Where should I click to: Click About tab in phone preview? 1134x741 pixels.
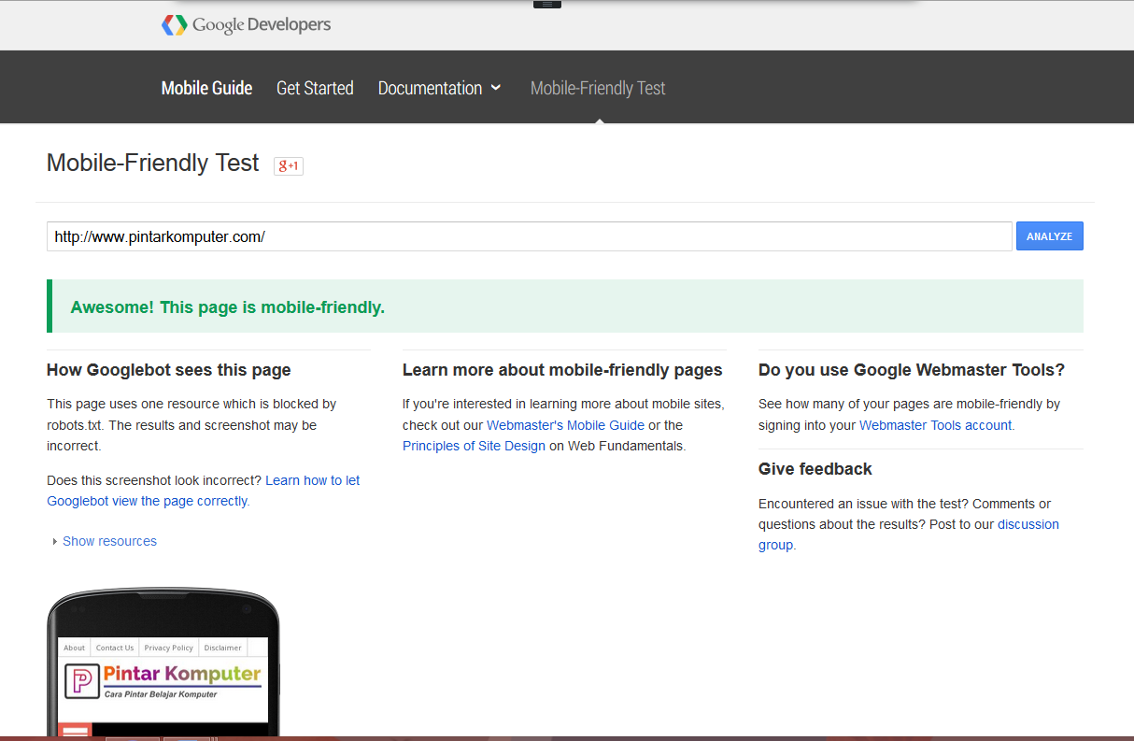click(75, 648)
